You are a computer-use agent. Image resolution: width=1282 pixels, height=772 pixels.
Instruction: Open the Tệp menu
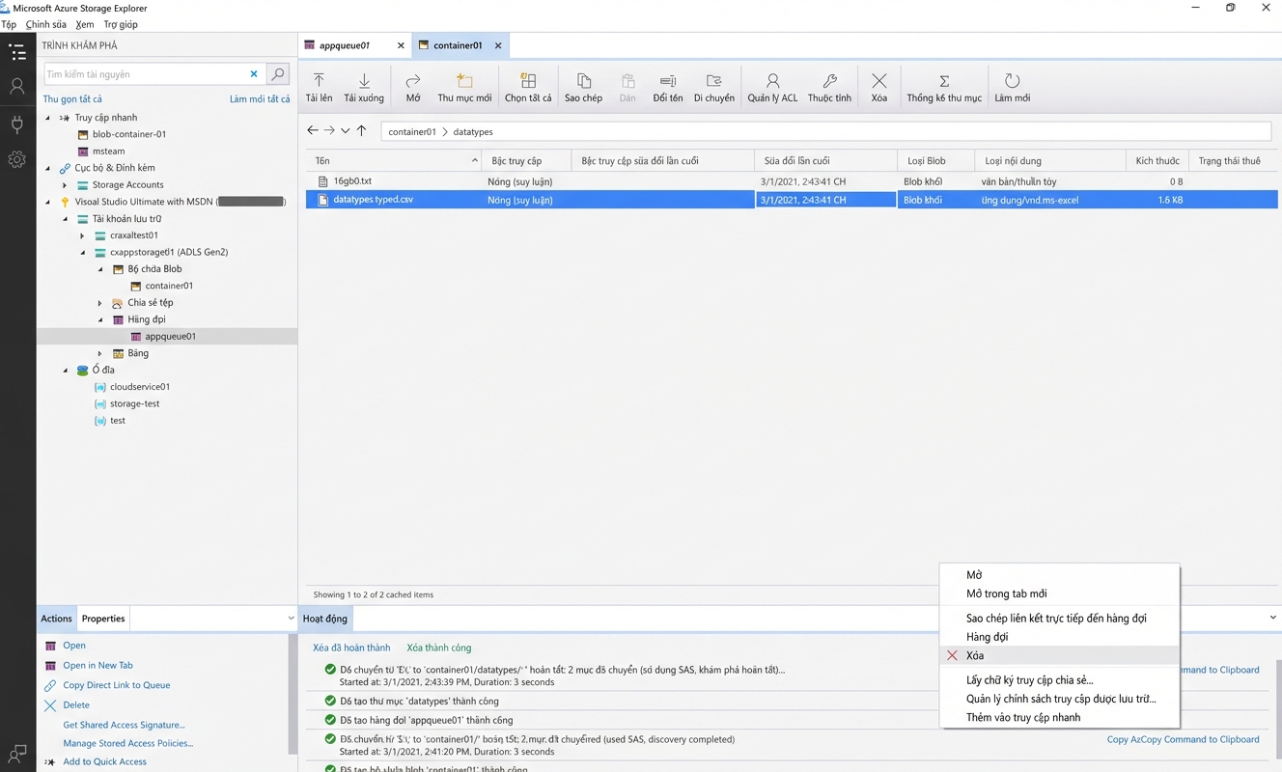click(9, 24)
